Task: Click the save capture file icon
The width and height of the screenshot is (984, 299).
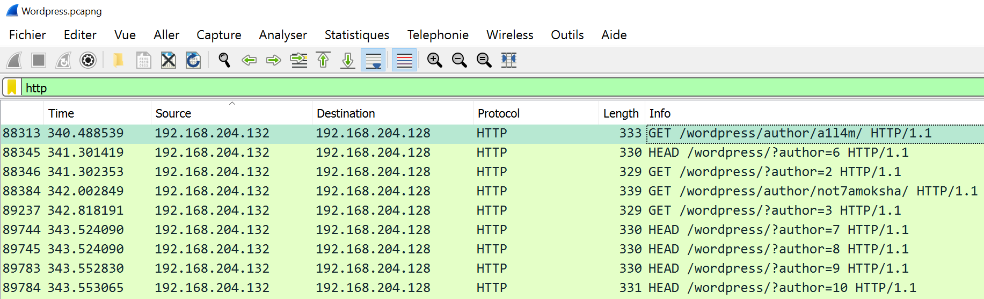Action: pos(143,60)
